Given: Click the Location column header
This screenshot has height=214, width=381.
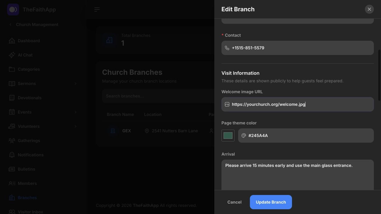Looking at the screenshot, I should (153, 114).
